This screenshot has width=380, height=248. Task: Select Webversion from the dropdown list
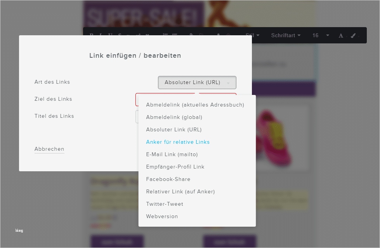pos(162,216)
